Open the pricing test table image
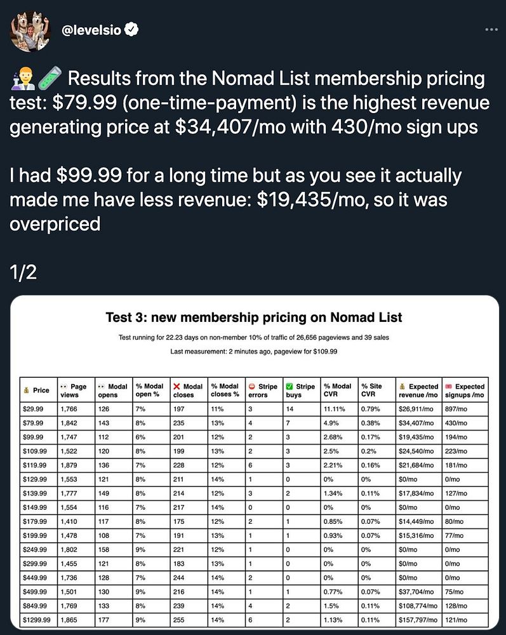Viewport: 506px width, 635px height. point(254,463)
